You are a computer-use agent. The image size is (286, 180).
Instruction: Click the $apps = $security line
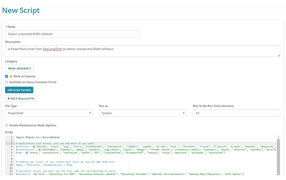[x=44, y=165]
